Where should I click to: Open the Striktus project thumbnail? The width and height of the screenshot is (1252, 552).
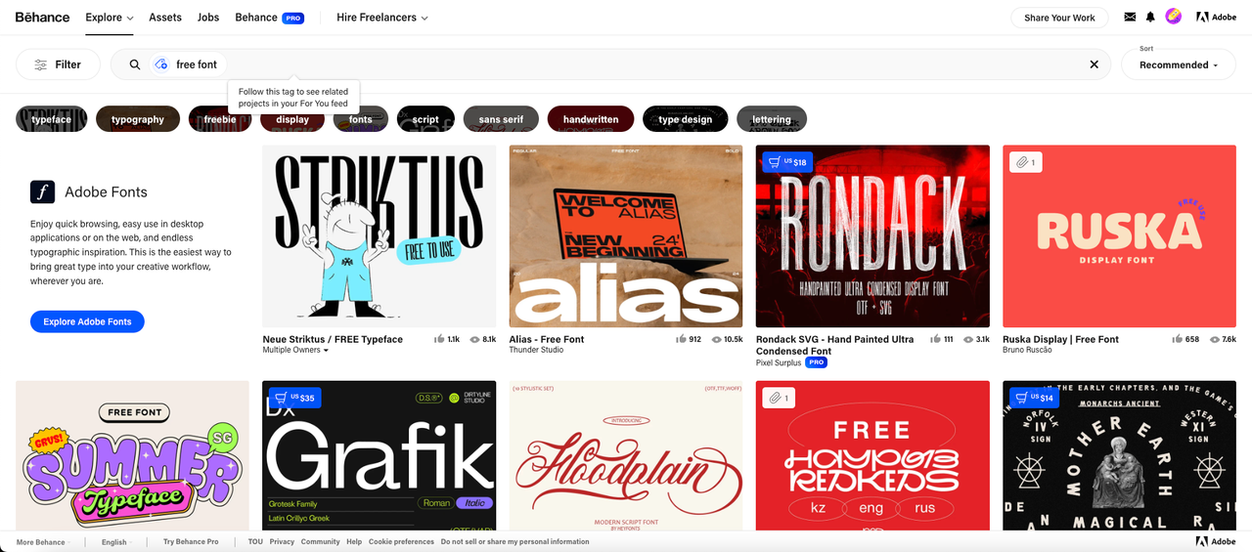coord(379,236)
